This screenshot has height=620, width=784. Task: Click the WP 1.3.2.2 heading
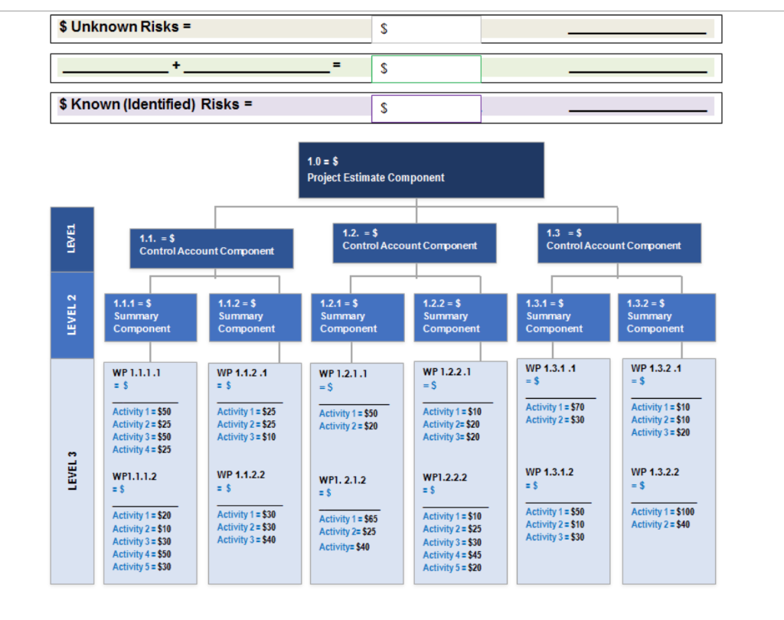point(655,472)
